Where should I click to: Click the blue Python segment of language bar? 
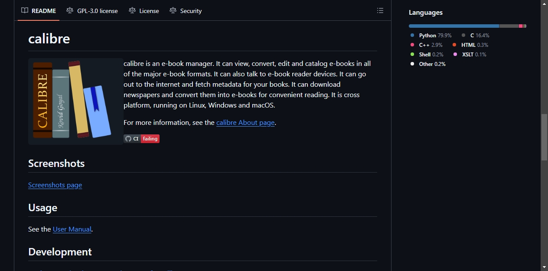(454, 26)
